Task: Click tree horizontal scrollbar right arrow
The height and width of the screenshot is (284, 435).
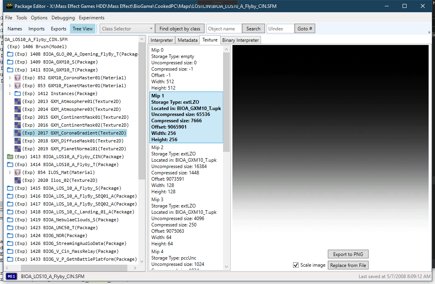Action: (x=135, y=268)
